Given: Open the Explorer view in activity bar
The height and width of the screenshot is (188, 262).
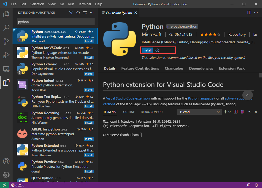Looking at the screenshot, I should [6, 14].
